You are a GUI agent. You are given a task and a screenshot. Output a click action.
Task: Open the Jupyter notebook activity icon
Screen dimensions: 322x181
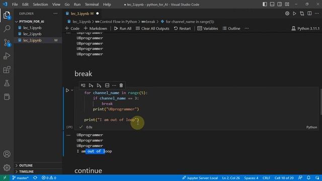(7, 97)
